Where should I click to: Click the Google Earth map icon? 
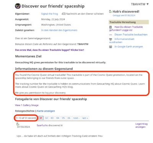(111, 47)
